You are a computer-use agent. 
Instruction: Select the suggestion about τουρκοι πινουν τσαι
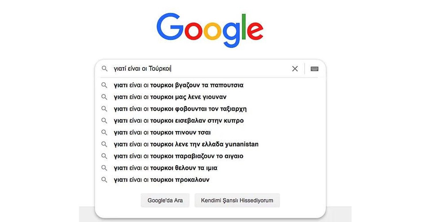coord(162,132)
